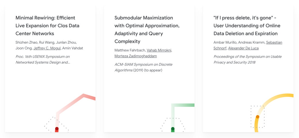This screenshot has height=138, width=299.
Task: Click the orange dot in third card
Action: pos(258,117)
